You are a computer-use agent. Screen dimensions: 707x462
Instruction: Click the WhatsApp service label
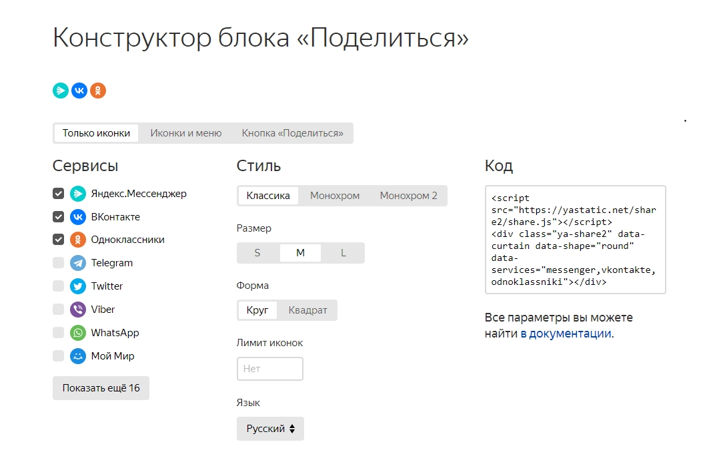coord(115,333)
